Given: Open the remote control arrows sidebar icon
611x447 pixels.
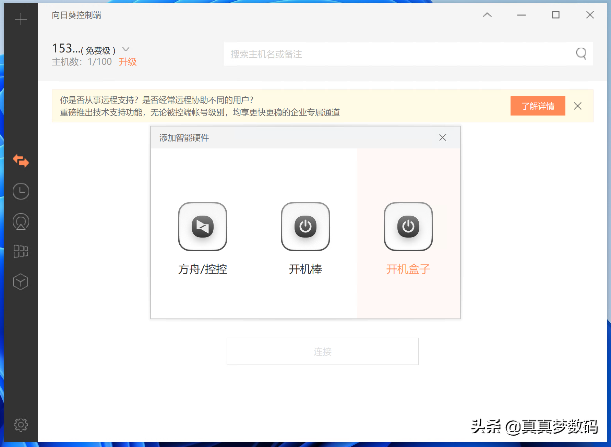Looking at the screenshot, I should (21, 161).
